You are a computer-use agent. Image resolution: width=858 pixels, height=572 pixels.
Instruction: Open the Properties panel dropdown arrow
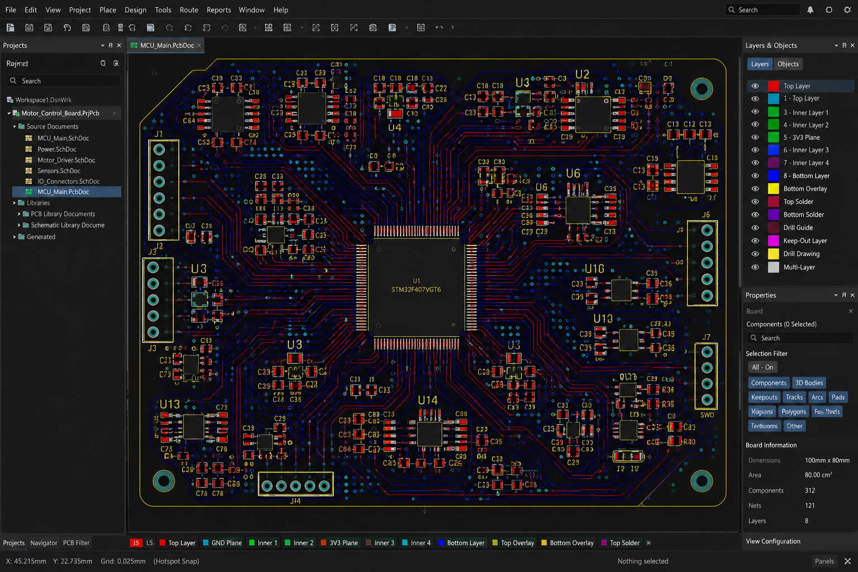coord(836,295)
